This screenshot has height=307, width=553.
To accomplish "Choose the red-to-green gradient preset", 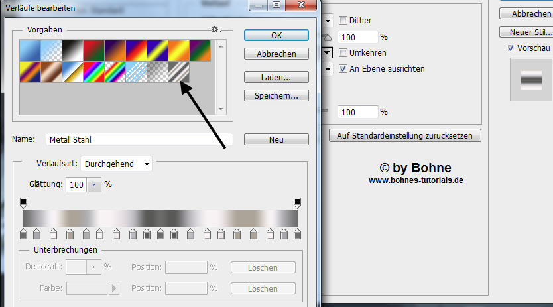I will click(x=94, y=51).
